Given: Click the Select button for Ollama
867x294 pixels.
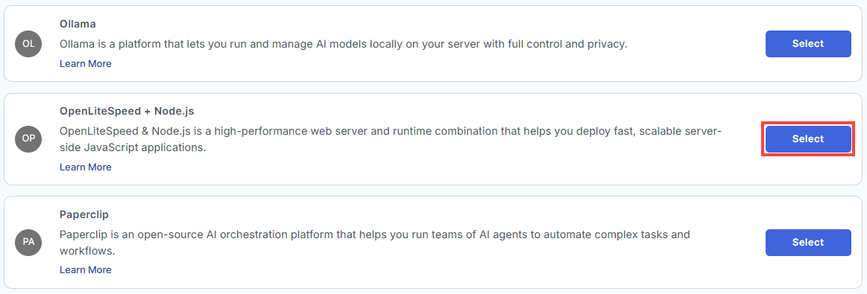Looking at the screenshot, I should pos(808,44).
